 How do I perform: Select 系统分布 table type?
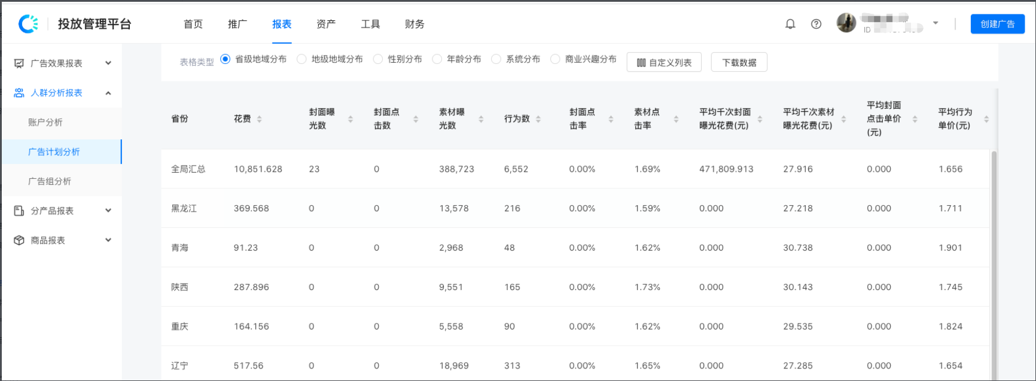click(x=496, y=59)
